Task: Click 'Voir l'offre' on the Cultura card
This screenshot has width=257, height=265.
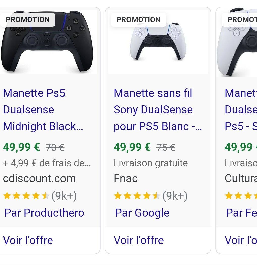Action: coord(241,240)
